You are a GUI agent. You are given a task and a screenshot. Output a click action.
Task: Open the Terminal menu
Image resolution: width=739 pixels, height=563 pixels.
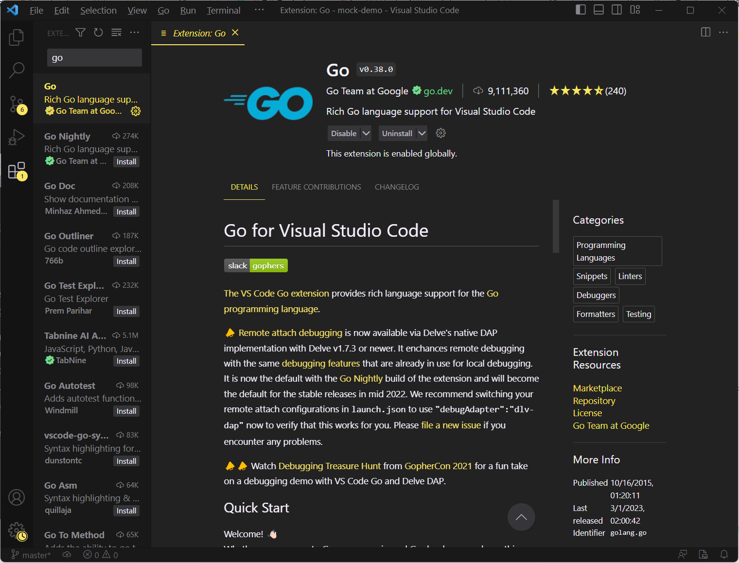coord(223,10)
